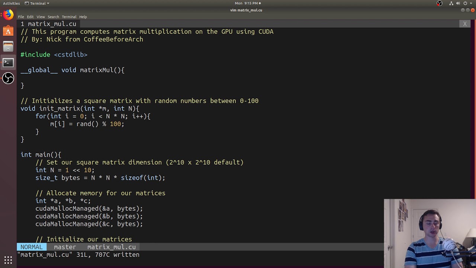This screenshot has width=476, height=268.
Task: Open the Help menu
Action: click(83, 17)
